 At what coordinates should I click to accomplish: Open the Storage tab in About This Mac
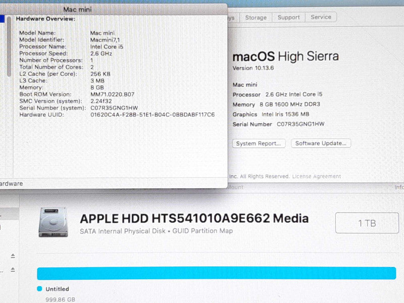tap(256, 18)
